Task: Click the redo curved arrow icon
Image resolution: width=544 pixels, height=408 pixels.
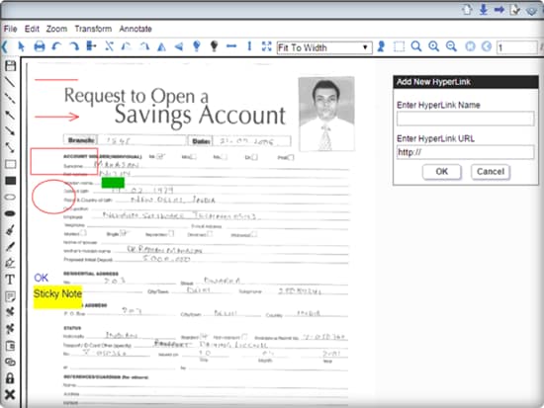Action: coord(73,46)
